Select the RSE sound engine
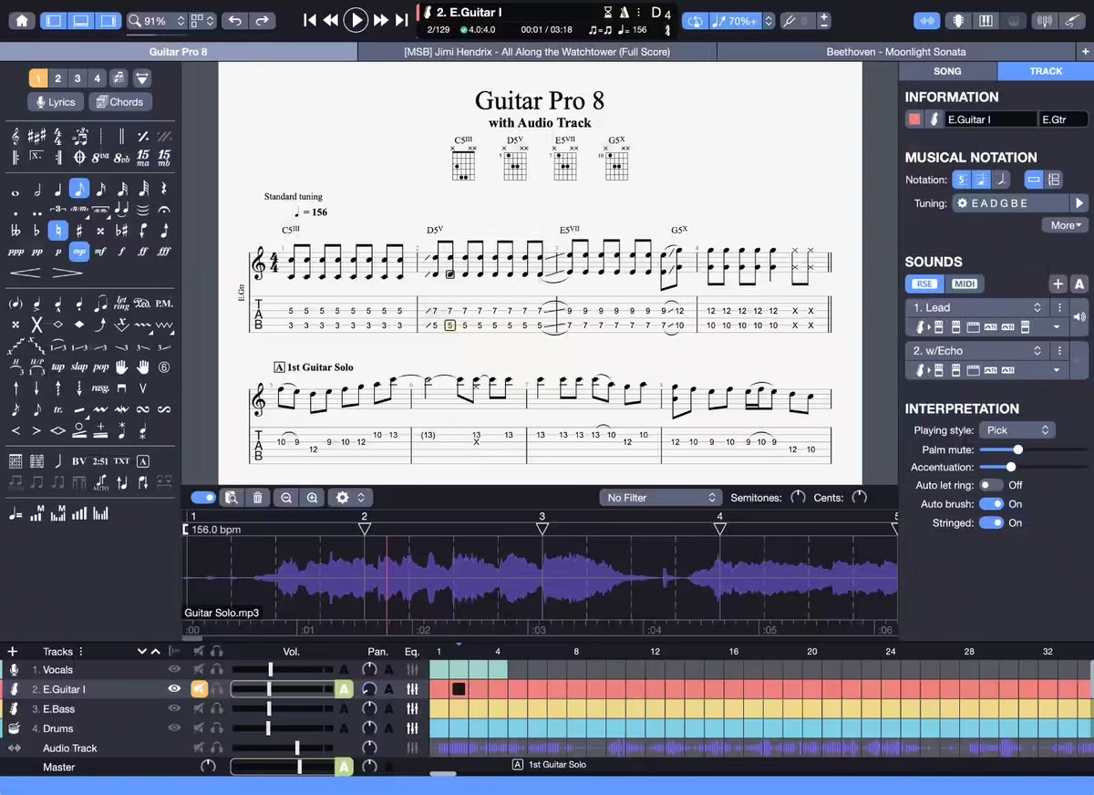The width and height of the screenshot is (1094, 795). 924,284
